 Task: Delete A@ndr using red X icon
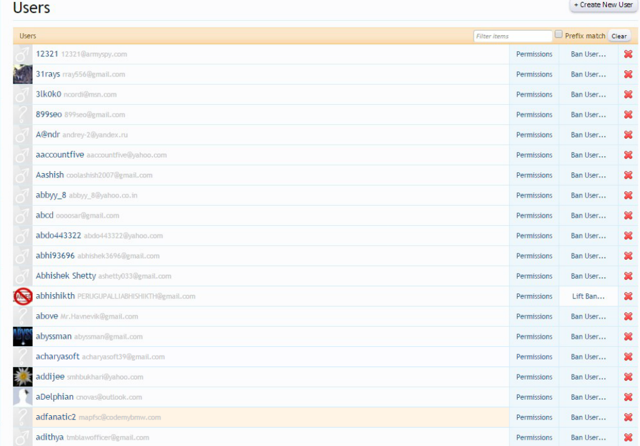pos(628,135)
